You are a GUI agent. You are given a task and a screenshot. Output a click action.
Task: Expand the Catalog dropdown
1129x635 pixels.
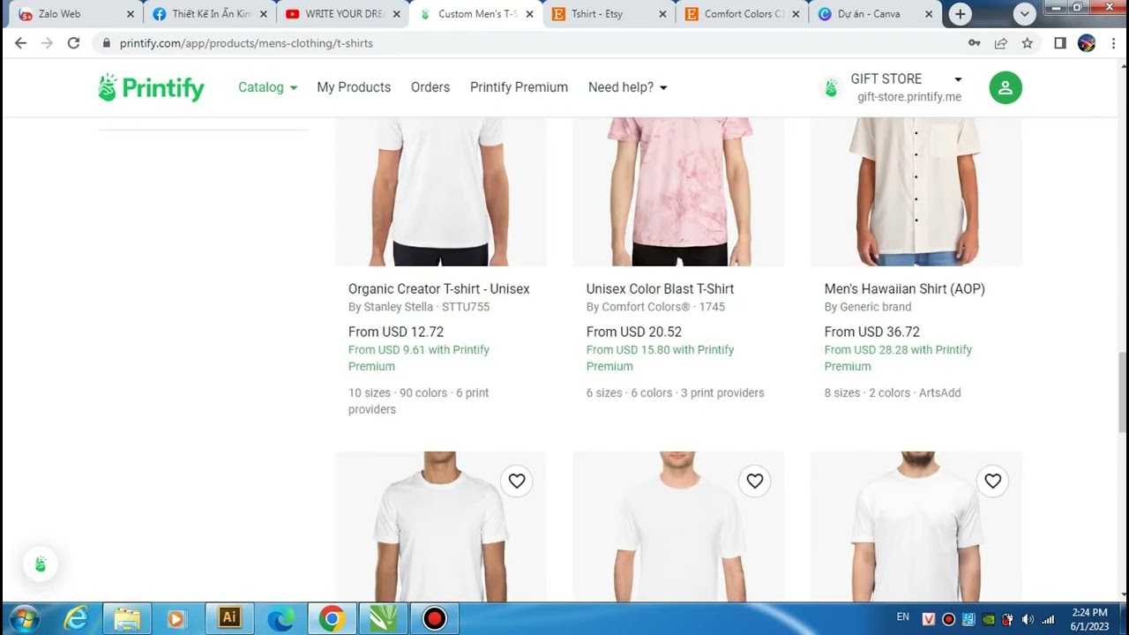tap(267, 87)
